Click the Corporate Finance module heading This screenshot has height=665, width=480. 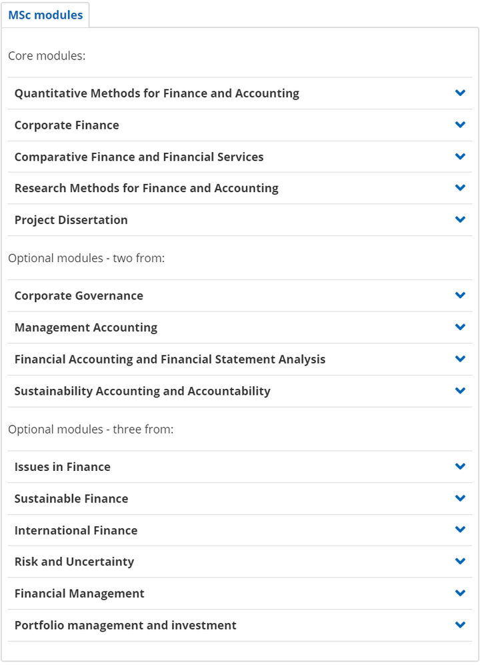click(67, 125)
